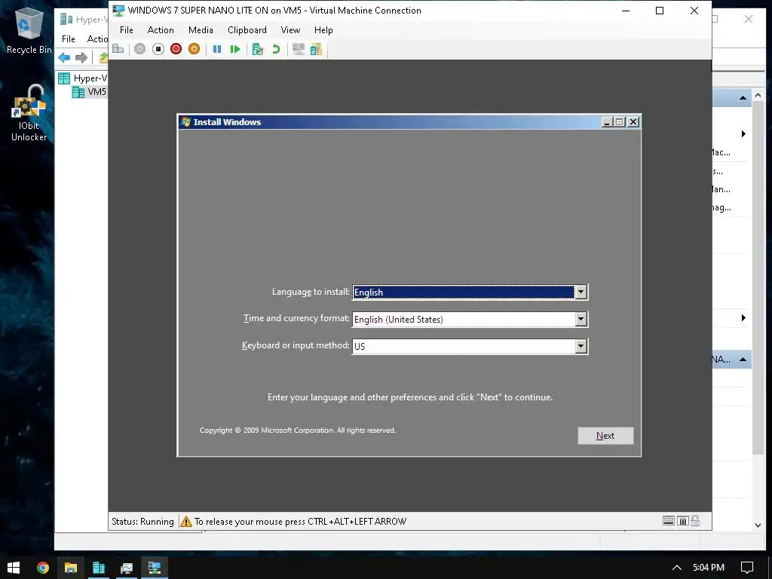772x579 pixels.
Task: Click the 5:04 PM taskbar clock
Action: (x=709, y=568)
